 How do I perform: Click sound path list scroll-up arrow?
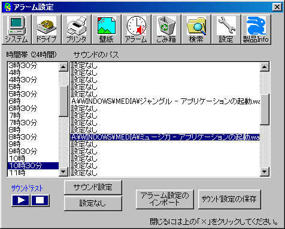pyautogui.click(x=265, y=67)
